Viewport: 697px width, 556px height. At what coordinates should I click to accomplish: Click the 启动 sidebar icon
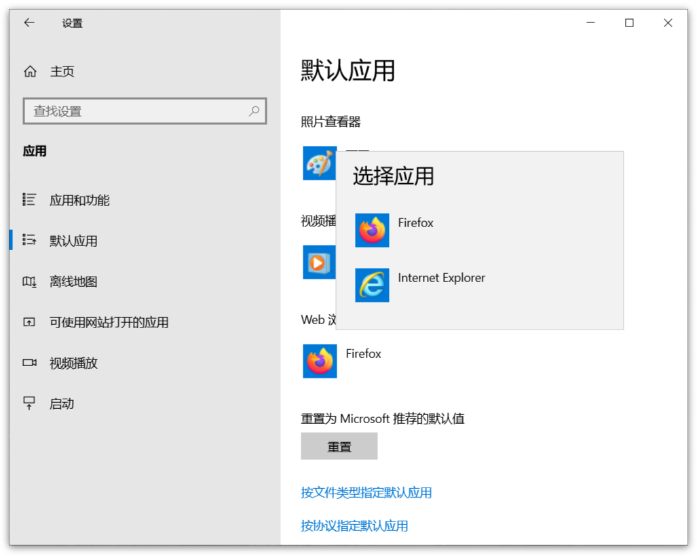(x=30, y=403)
